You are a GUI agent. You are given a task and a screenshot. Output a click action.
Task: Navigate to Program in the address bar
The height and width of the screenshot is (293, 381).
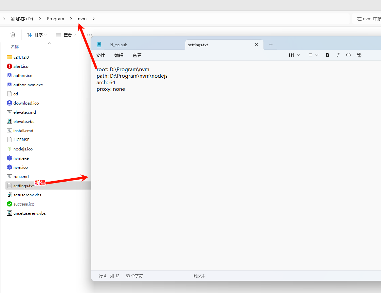55,19
